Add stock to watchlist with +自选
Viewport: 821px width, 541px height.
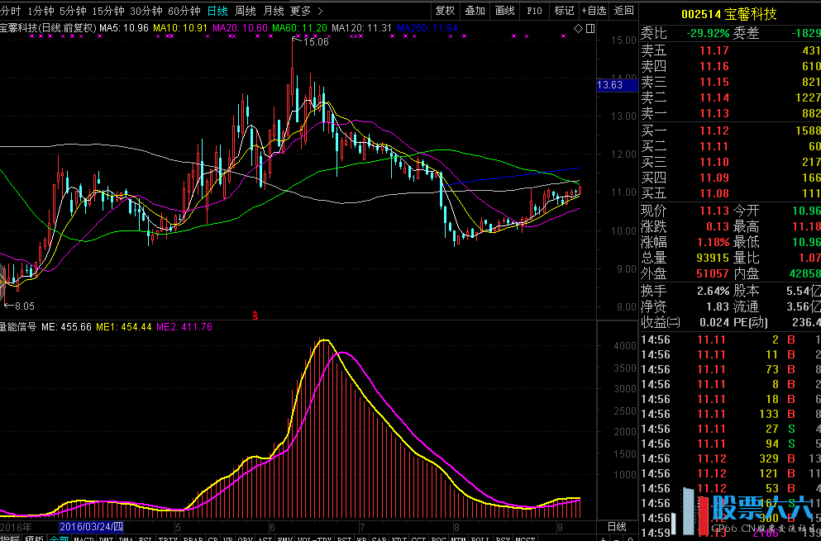pyautogui.click(x=594, y=11)
